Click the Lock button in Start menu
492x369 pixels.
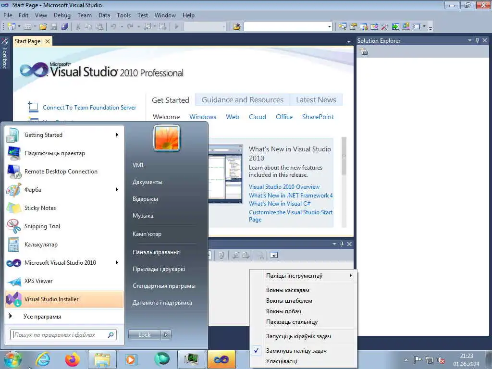point(144,335)
